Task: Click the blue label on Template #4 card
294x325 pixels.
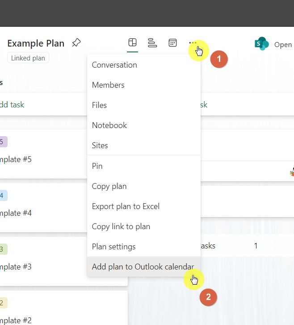Action: [x=4, y=196]
